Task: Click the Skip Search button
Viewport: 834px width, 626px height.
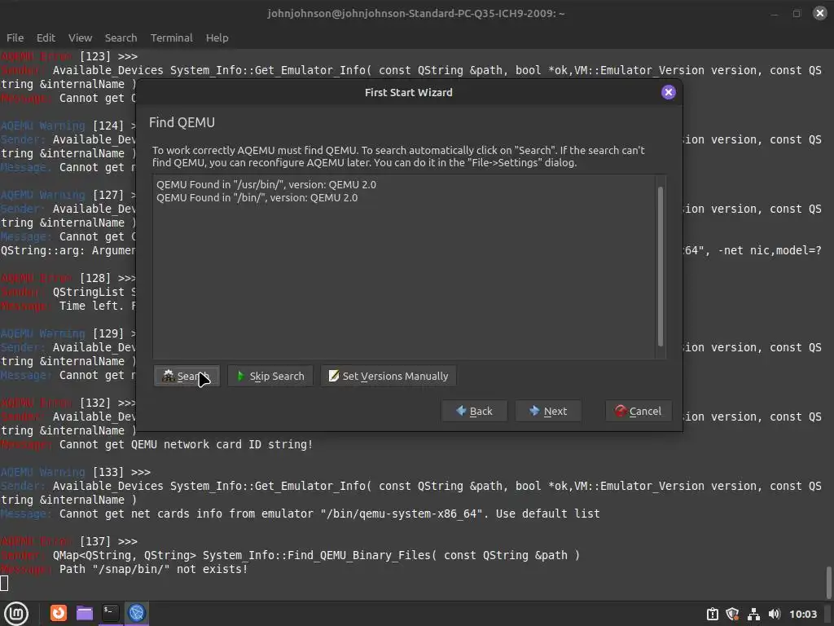Action: (x=270, y=376)
